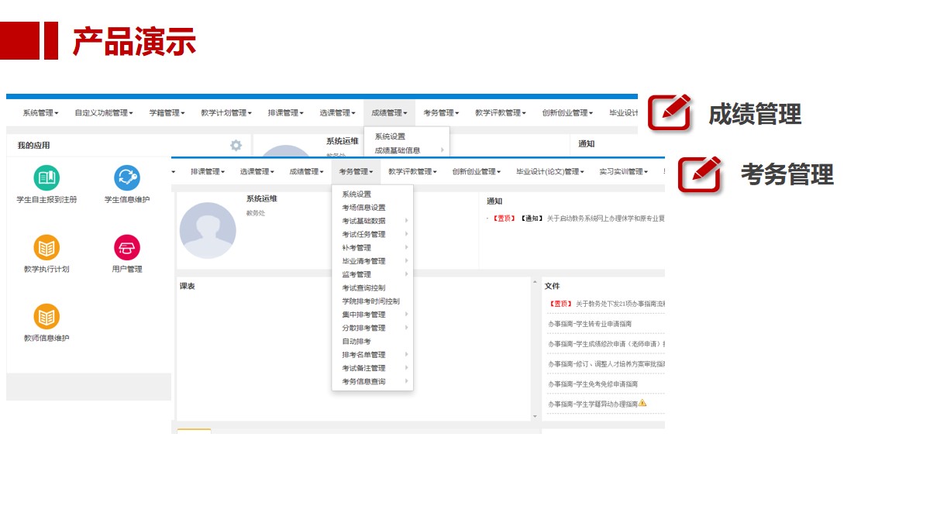Open 办事指南-学生转专业申请指南 file link

pyautogui.click(x=590, y=324)
